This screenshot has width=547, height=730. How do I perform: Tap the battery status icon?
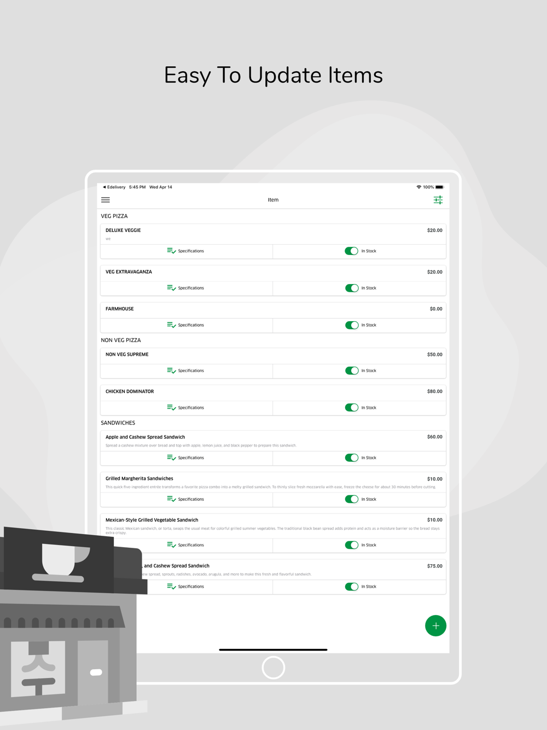point(439,187)
